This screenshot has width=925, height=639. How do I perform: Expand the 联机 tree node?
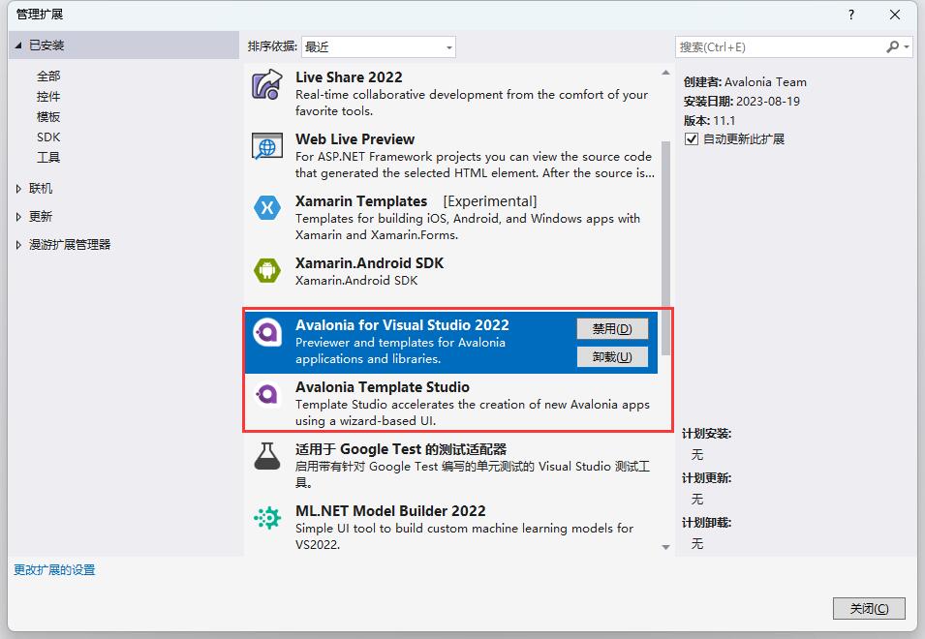tap(18, 189)
